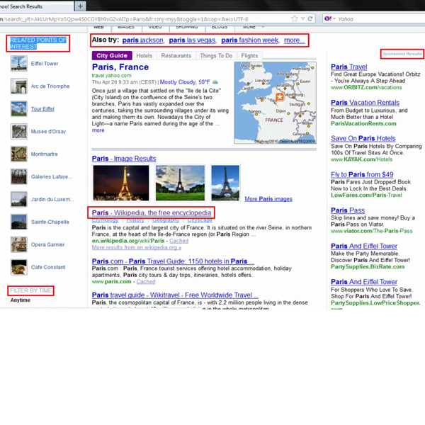
Task: Open Paris And Eiffel Tower LowPriceShopper ad
Action: tap(364, 282)
